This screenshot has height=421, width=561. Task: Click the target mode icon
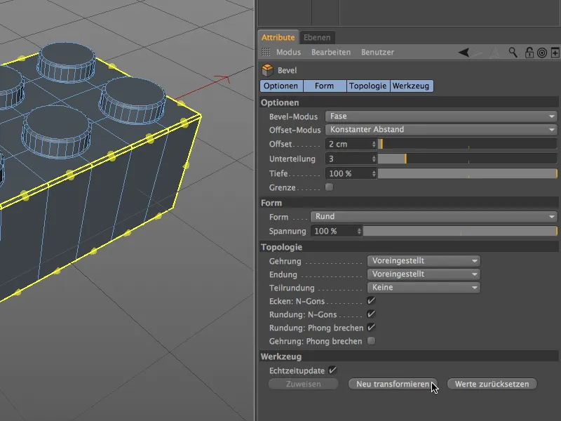pyautogui.click(x=542, y=53)
